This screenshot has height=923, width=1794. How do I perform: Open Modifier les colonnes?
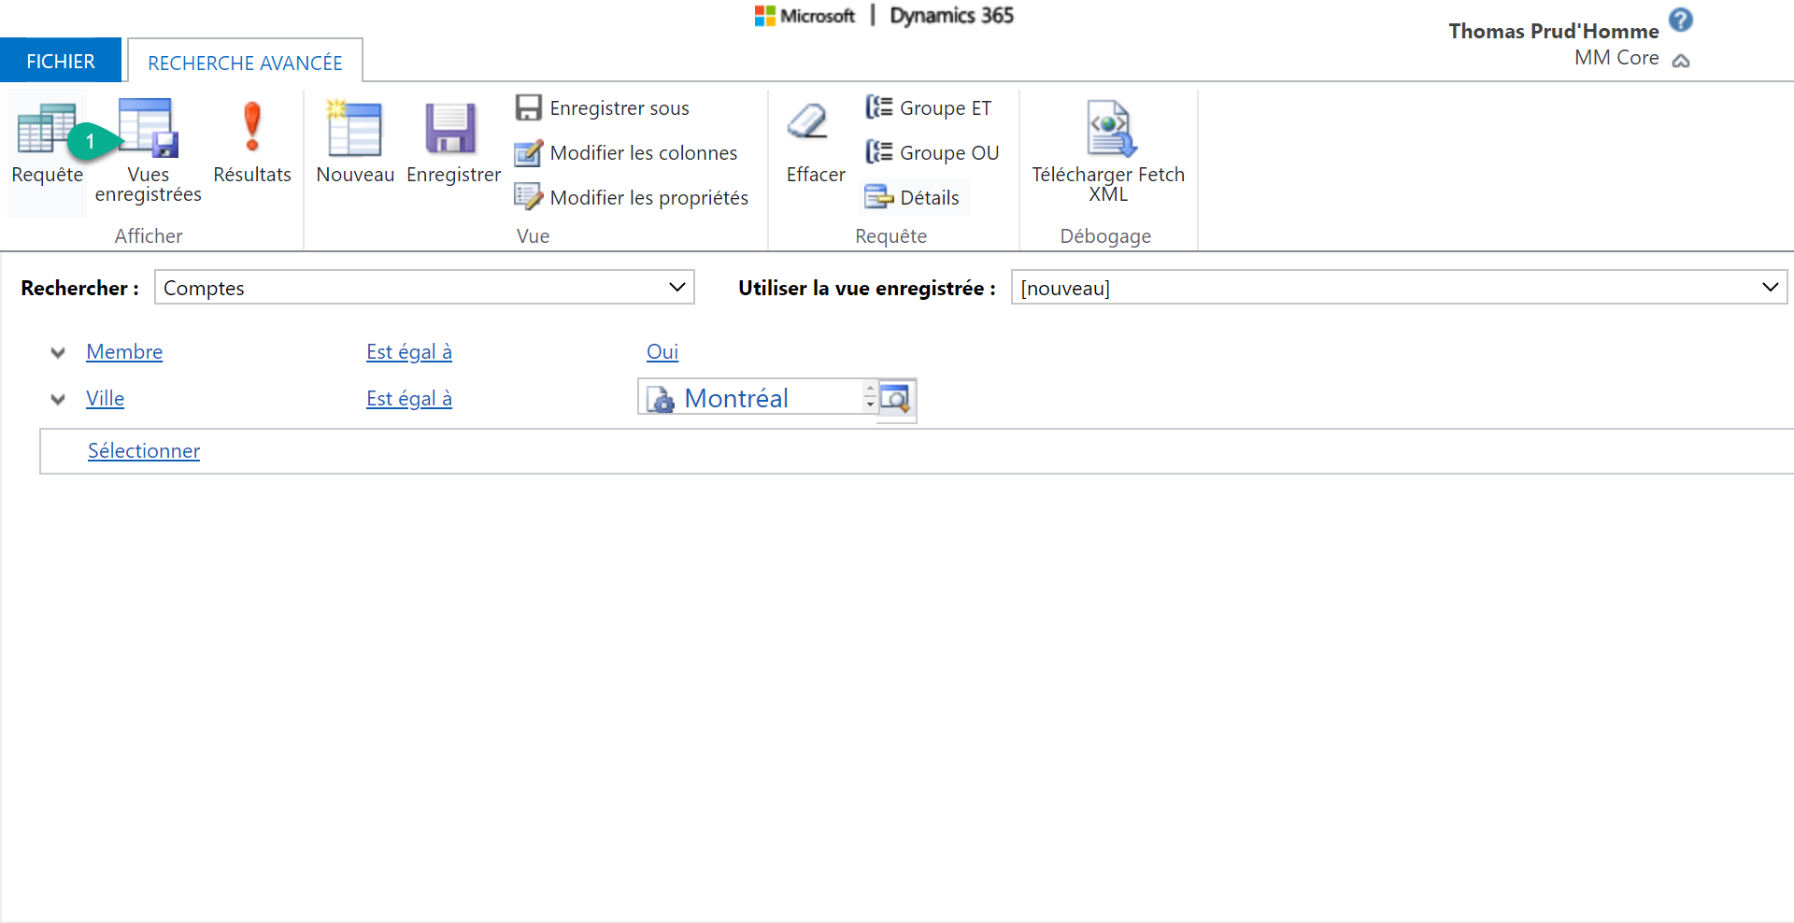point(626,153)
